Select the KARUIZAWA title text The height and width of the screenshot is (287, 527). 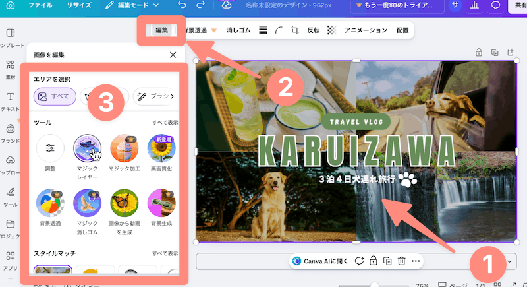click(357, 151)
